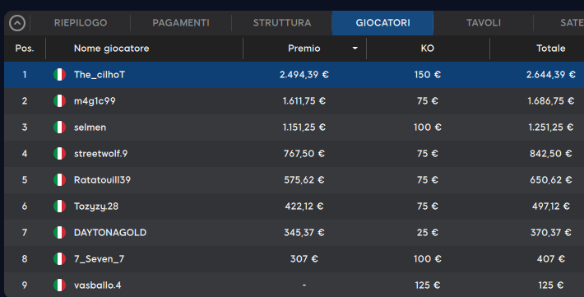The width and height of the screenshot is (584, 297).
Task: Click the flag icon beside Ratatouill39
Action: [x=59, y=180]
